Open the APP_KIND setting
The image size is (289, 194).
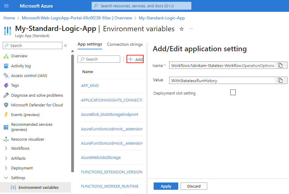90,85
